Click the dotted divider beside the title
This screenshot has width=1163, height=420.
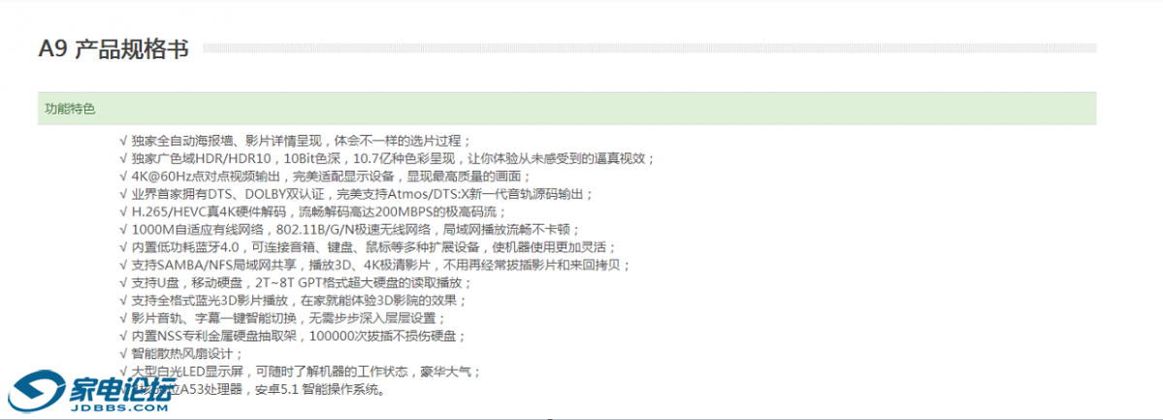(648, 48)
